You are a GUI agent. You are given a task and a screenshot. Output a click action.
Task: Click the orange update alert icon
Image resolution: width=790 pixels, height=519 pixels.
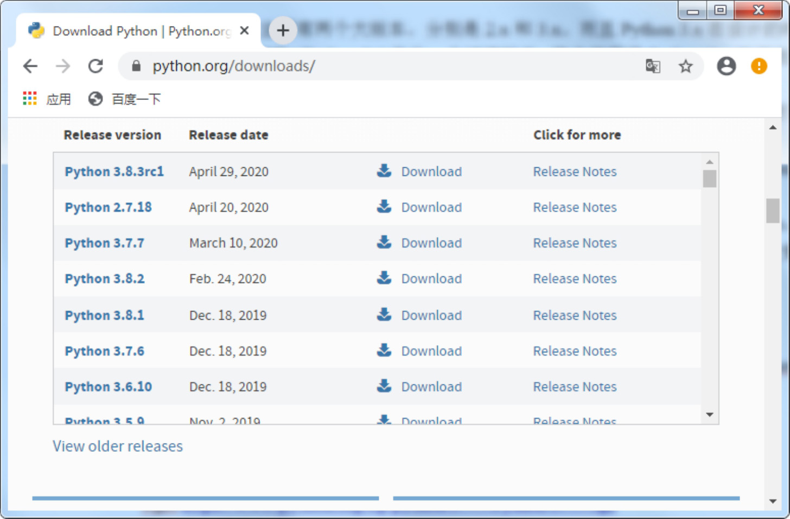(x=759, y=66)
